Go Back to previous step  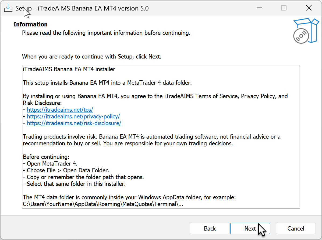(210, 228)
